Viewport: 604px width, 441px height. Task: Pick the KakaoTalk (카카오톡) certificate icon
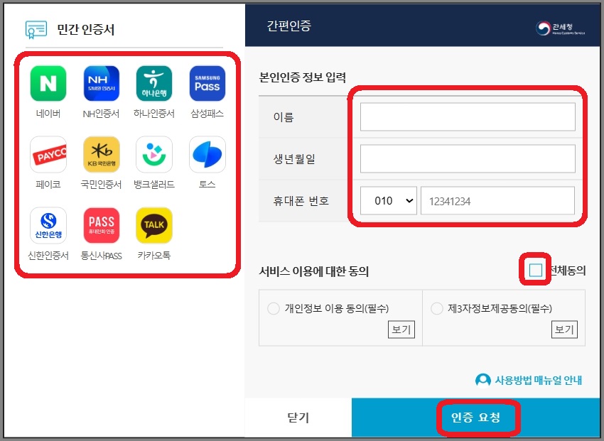coord(154,224)
